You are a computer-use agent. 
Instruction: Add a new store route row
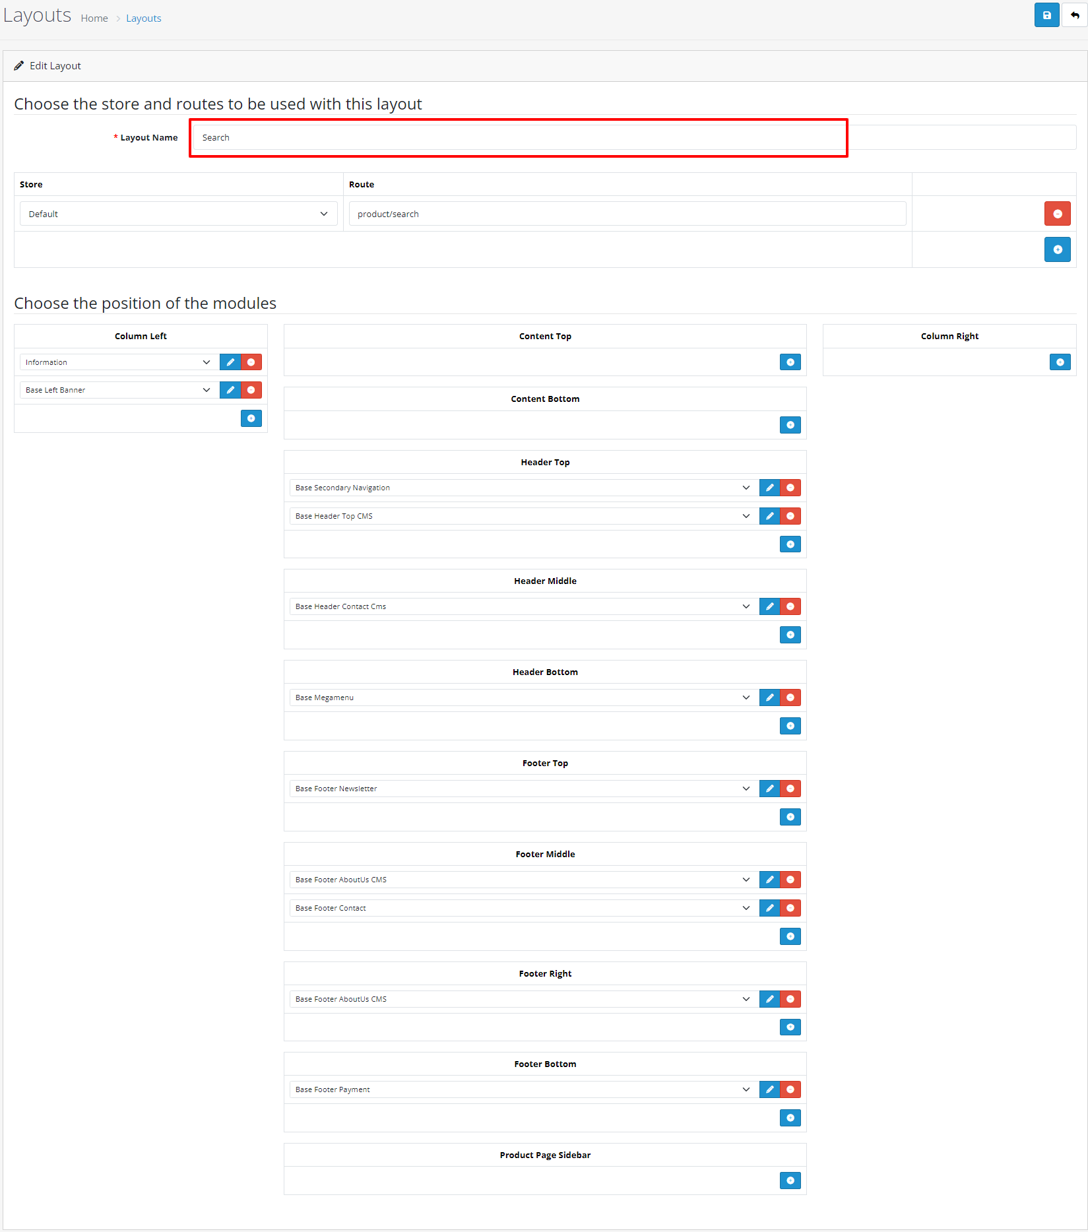pos(1057,249)
